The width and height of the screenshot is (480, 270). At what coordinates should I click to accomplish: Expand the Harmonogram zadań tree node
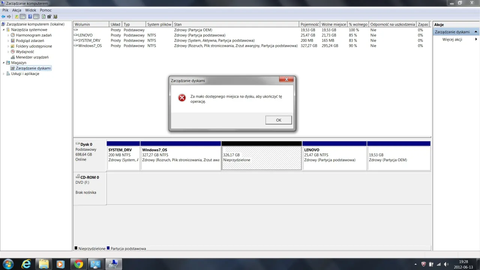pyautogui.click(x=9, y=35)
